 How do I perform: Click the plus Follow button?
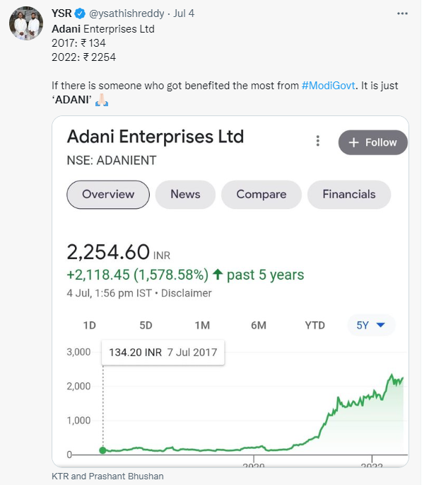(372, 142)
